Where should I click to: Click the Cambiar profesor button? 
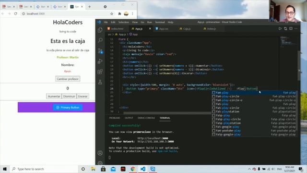(68, 79)
